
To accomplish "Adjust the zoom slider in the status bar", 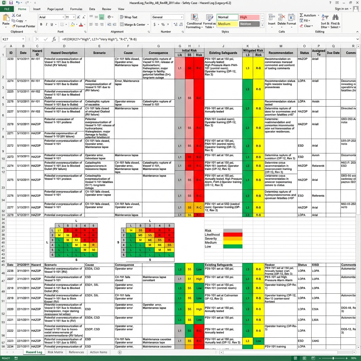I will coord(333,358).
